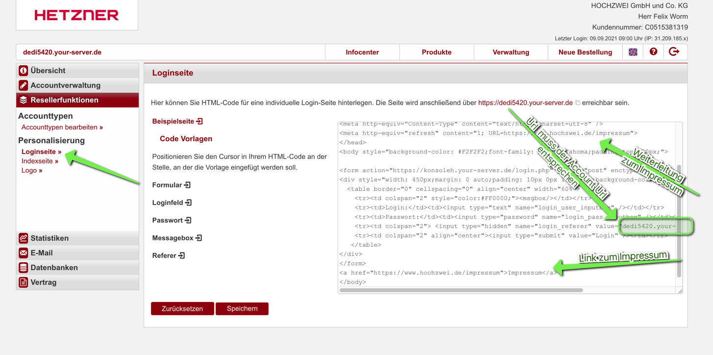Image resolution: width=713 pixels, height=355 pixels.
Task: Expand the Accountverwaltung sidebar section
Action: coord(65,85)
